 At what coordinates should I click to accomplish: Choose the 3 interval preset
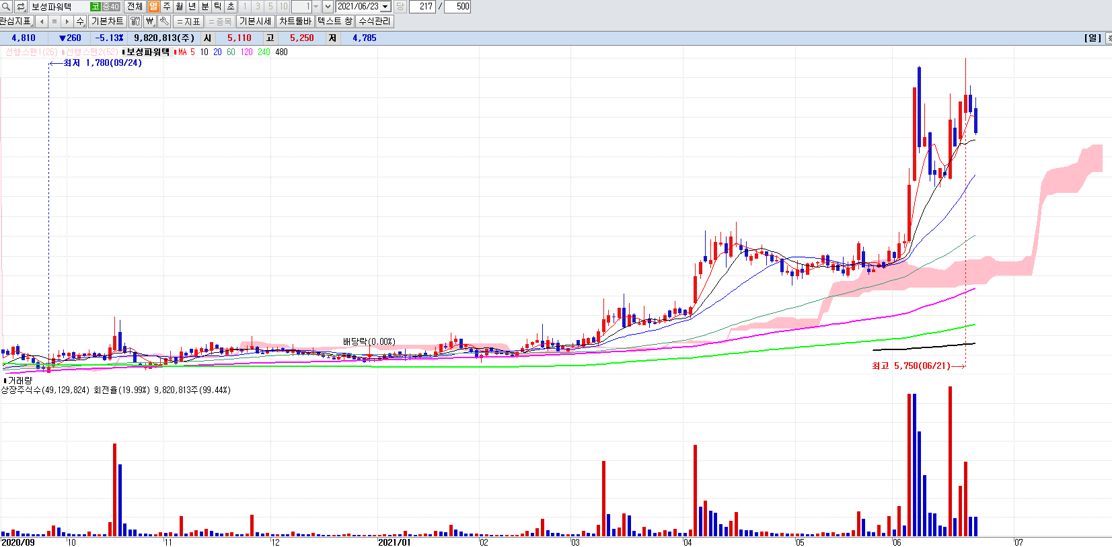click(258, 7)
